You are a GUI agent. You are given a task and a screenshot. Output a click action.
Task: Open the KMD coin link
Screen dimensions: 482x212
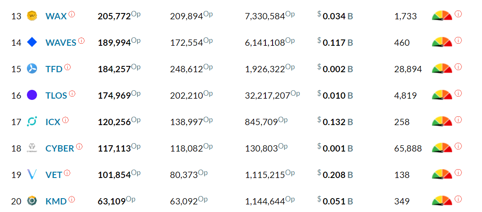[x=56, y=202]
